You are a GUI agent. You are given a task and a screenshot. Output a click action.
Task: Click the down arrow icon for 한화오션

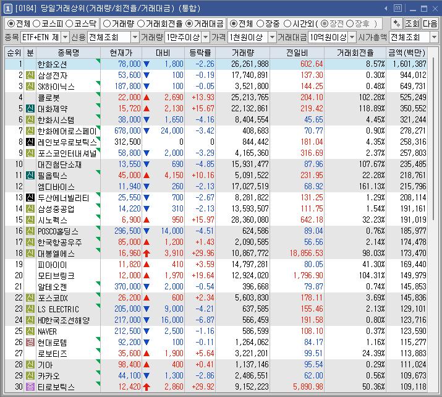pos(147,64)
